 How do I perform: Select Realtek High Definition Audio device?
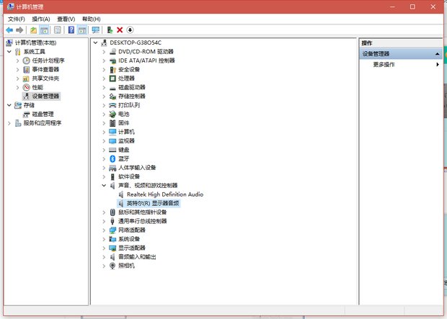tap(164, 194)
